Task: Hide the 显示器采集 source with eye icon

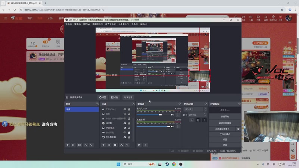Action: click(x=125, y=137)
